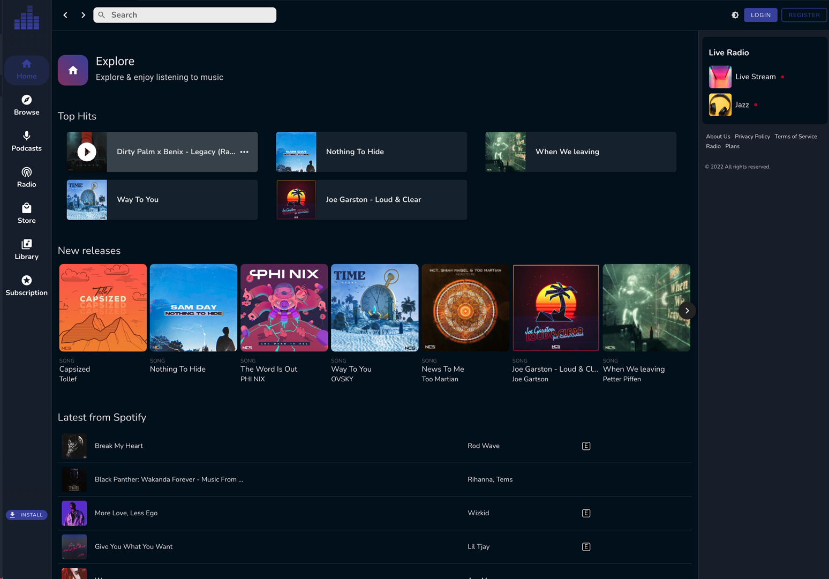
Task: Open the Capsized album thumbnail
Action: [102, 307]
